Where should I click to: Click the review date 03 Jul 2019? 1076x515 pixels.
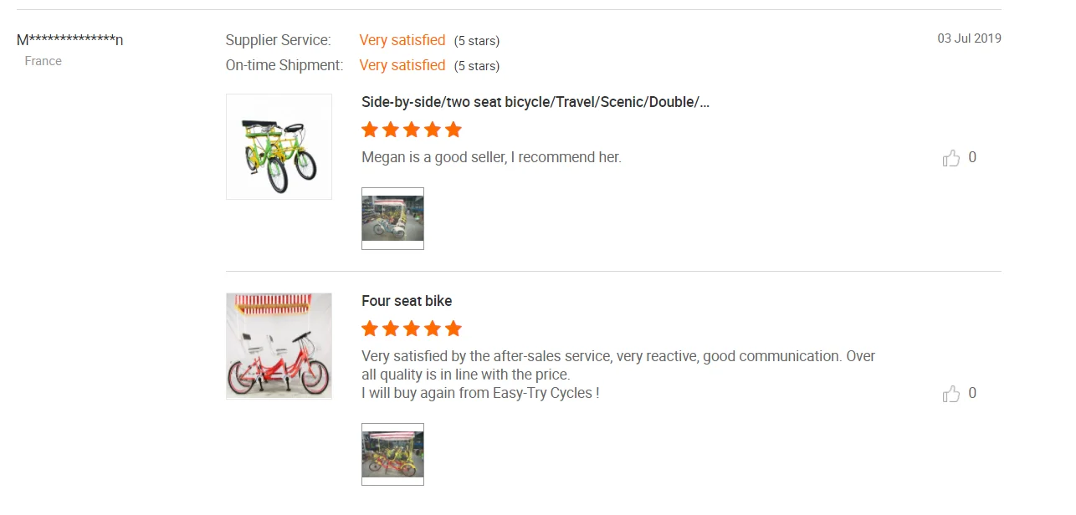tap(969, 38)
